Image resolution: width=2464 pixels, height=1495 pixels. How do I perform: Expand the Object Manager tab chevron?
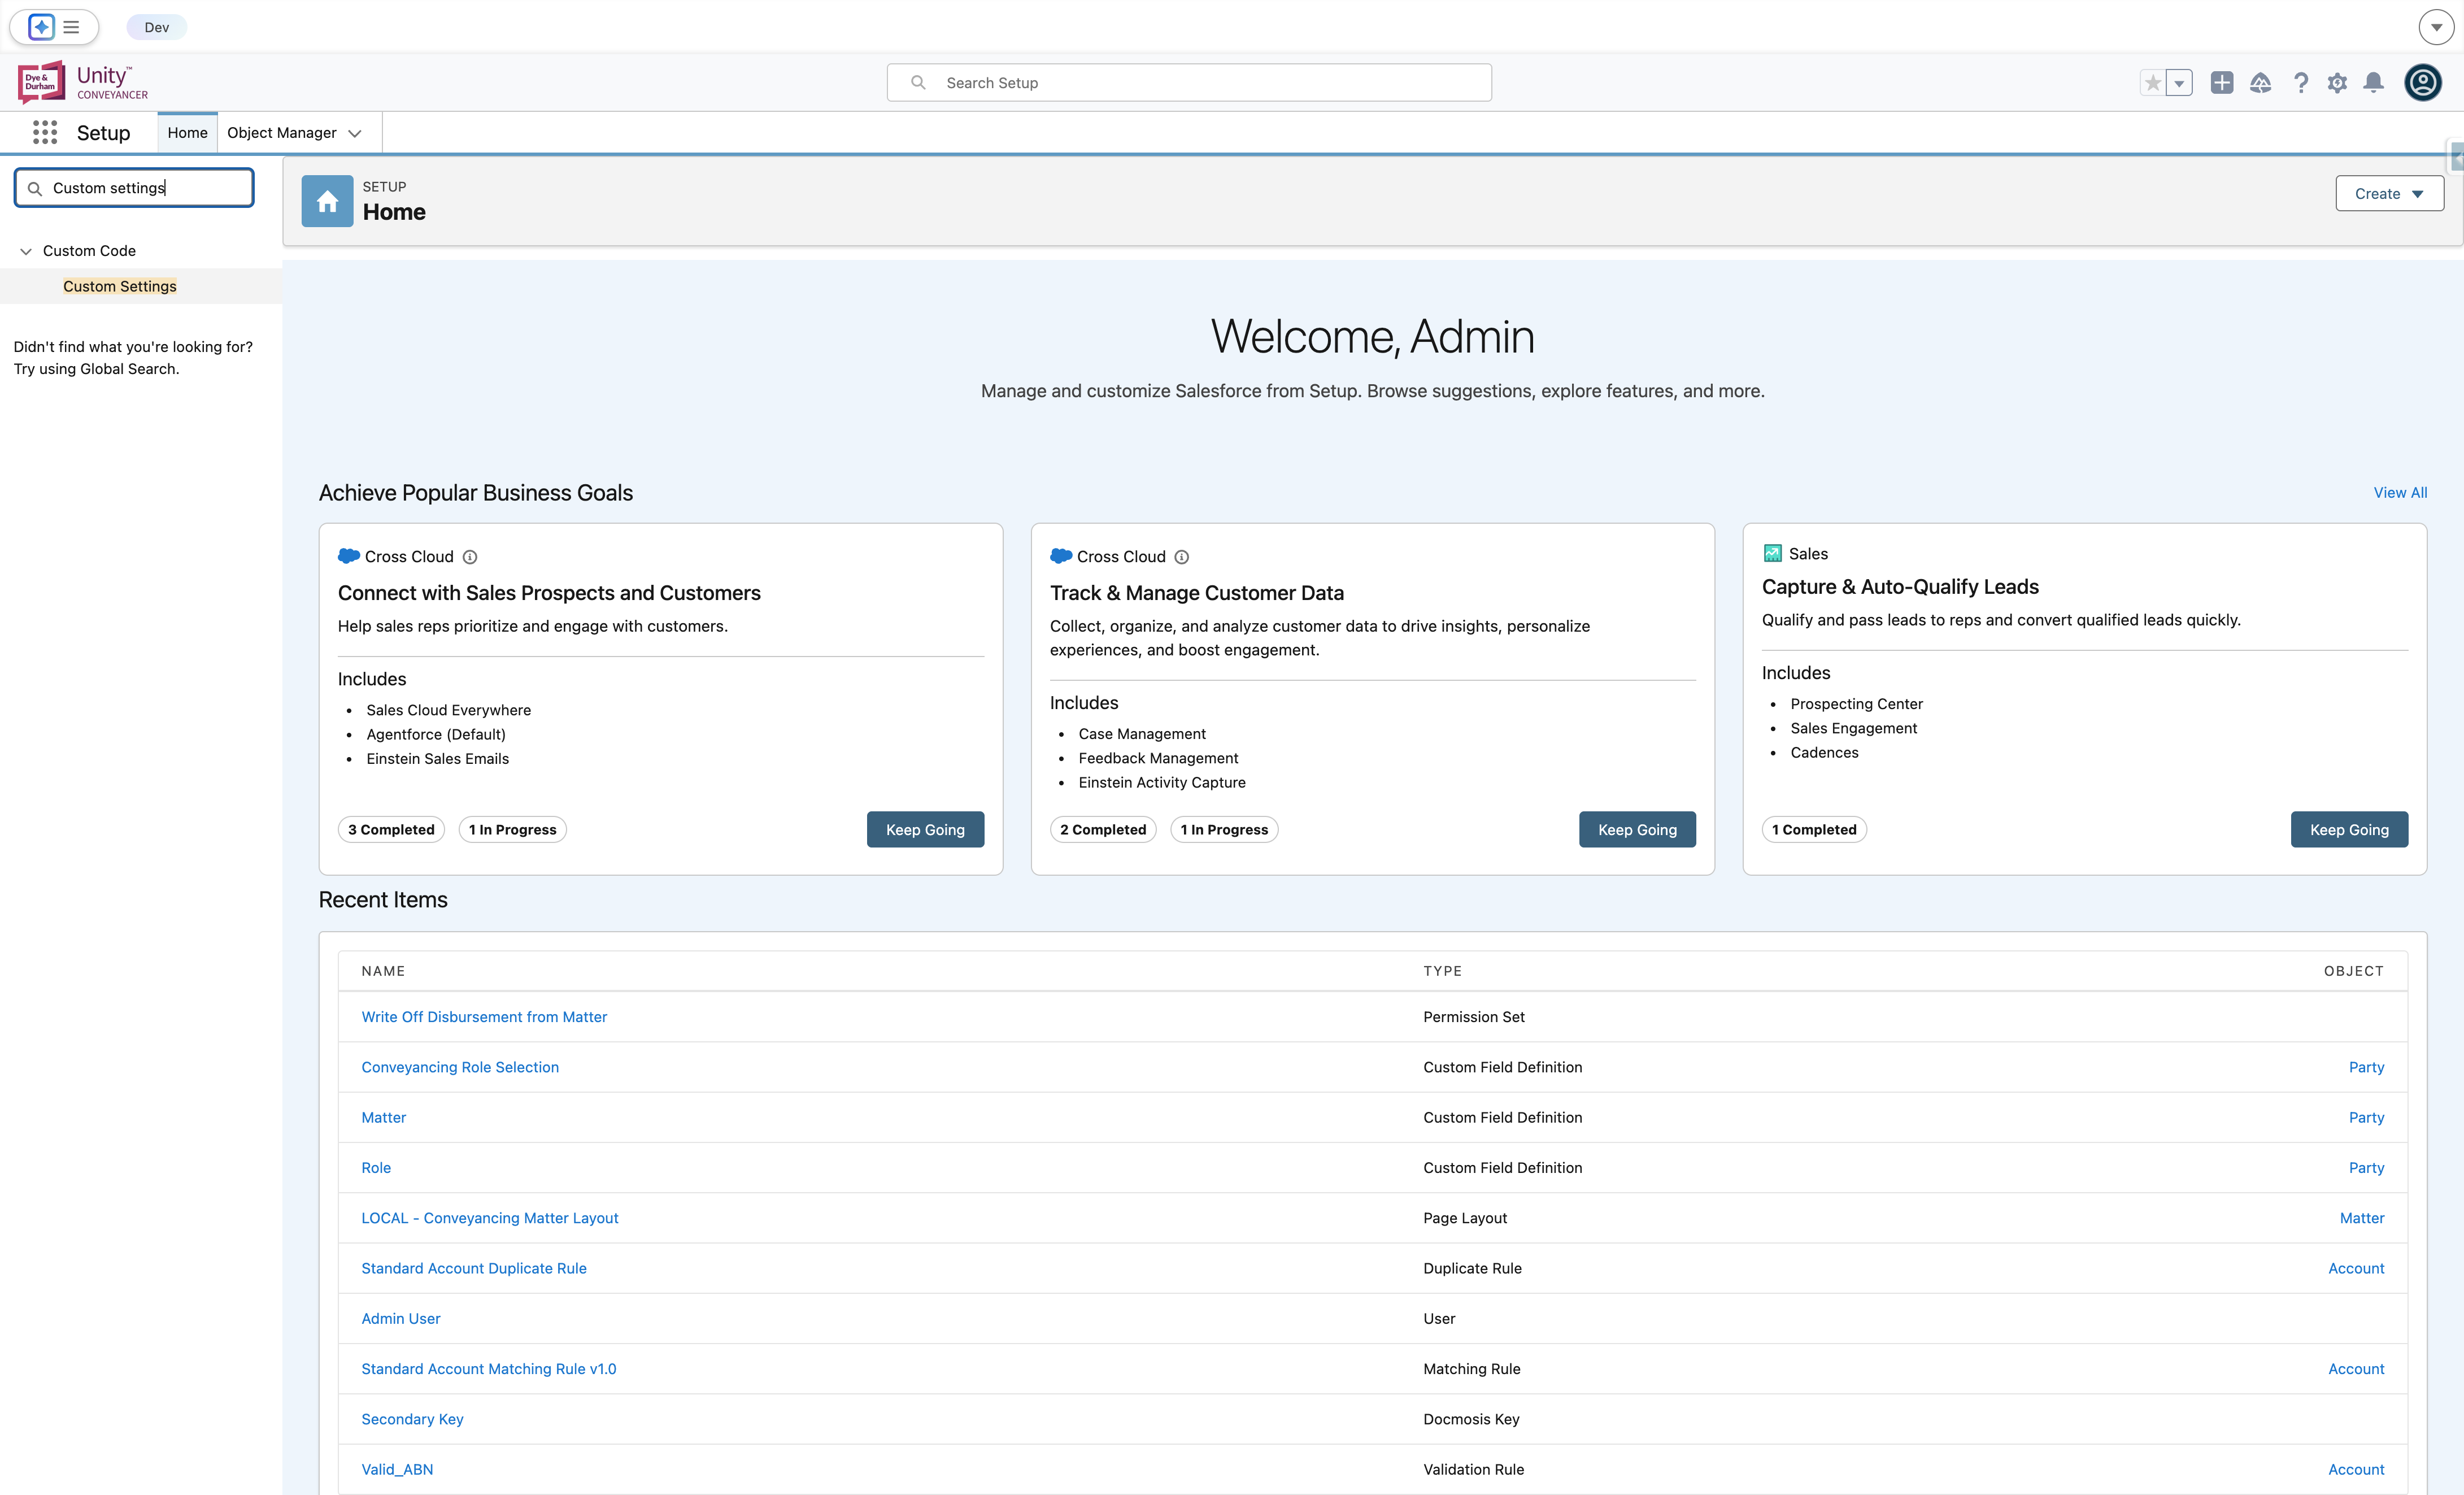tap(354, 133)
